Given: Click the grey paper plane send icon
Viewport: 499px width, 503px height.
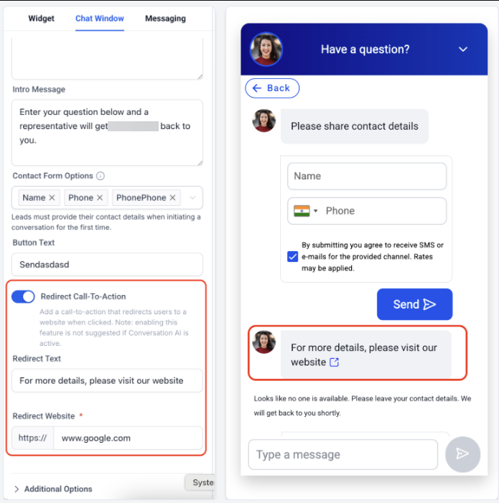Looking at the screenshot, I should click(462, 454).
